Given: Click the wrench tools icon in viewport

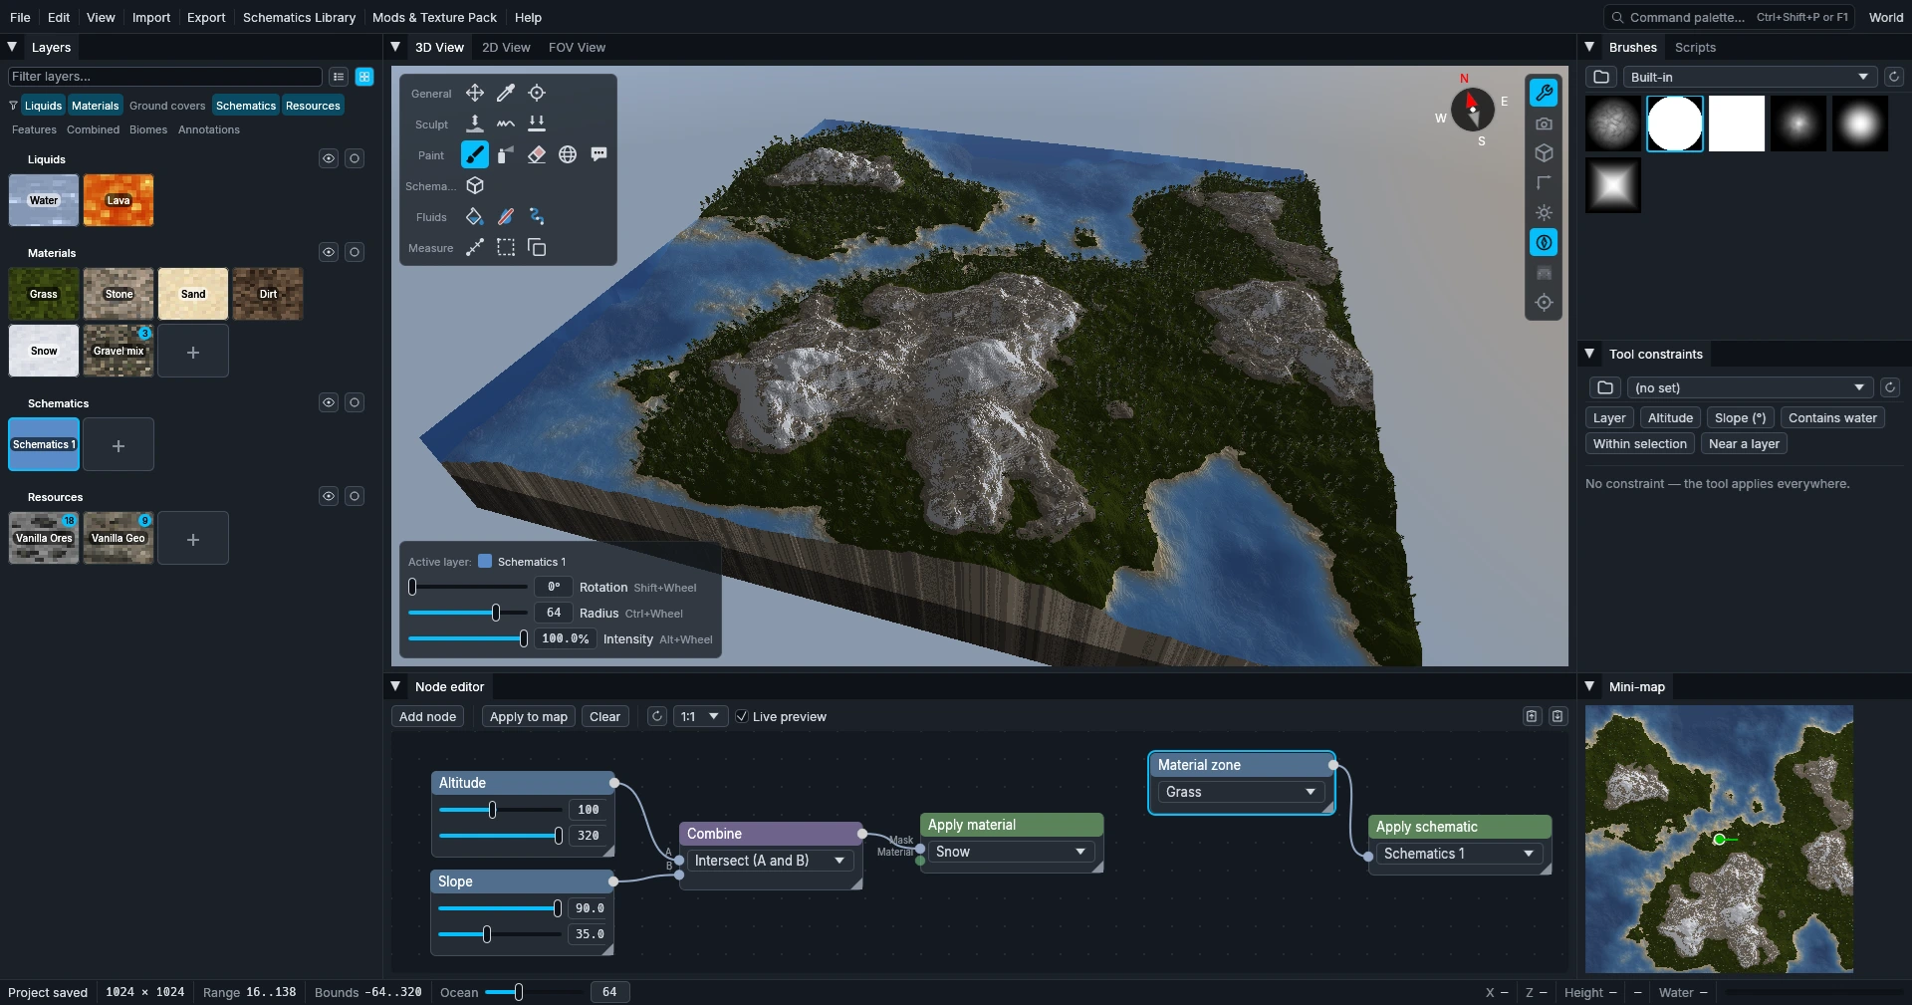Looking at the screenshot, I should pyautogui.click(x=1544, y=93).
